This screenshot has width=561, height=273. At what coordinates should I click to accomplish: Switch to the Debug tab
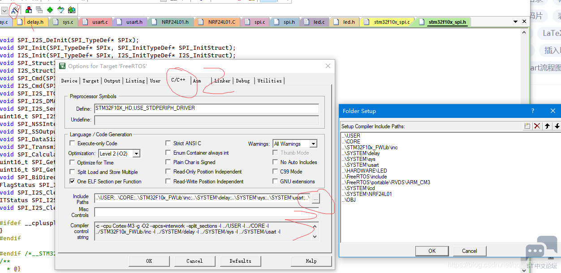(x=243, y=81)
